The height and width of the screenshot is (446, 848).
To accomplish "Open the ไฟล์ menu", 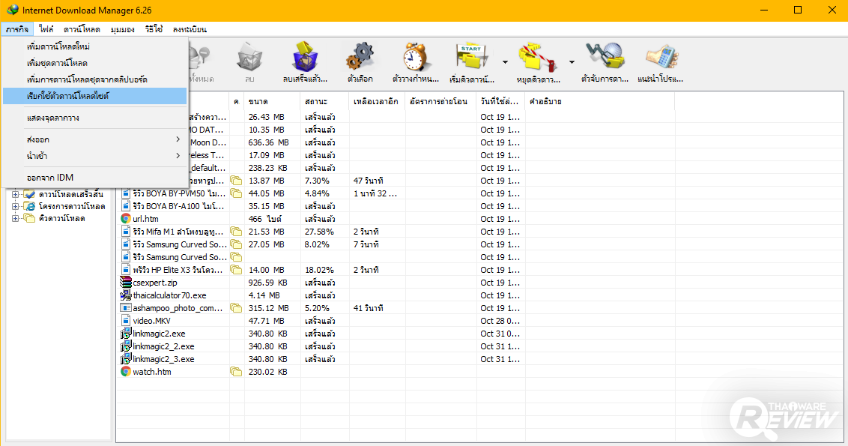I will tap(46, 29).
